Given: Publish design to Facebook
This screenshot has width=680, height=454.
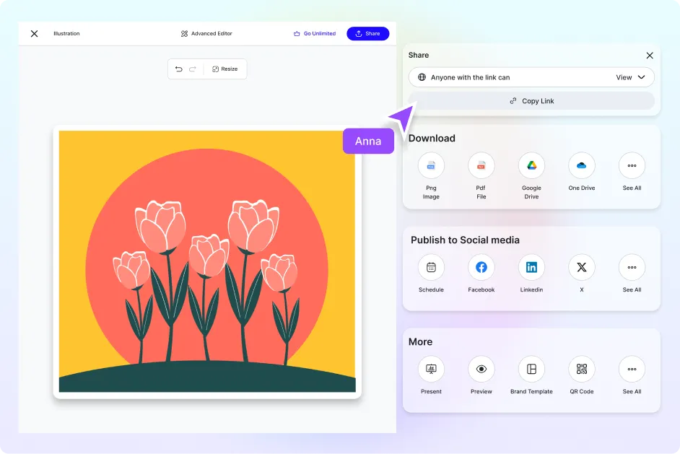Looking at the screenshot, I should (x=481, y=268).
